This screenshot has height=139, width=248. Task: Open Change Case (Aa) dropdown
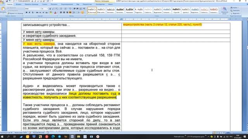(47, 12)
